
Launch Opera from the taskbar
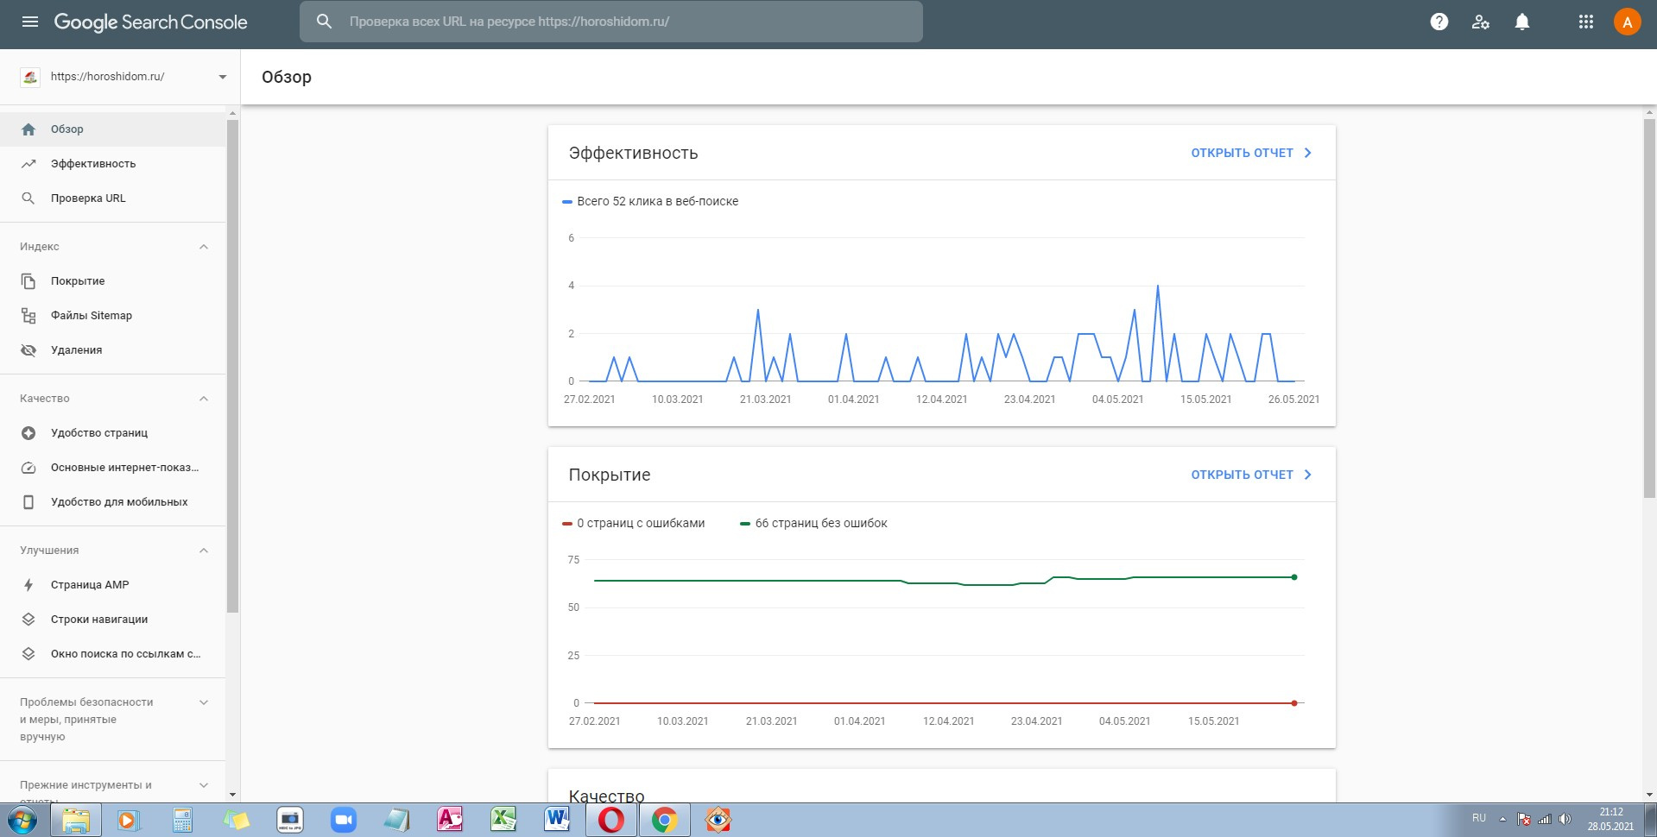tap(611, 820)
